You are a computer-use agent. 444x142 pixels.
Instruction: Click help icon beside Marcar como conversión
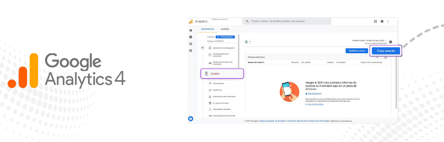(x=381, y=62)
